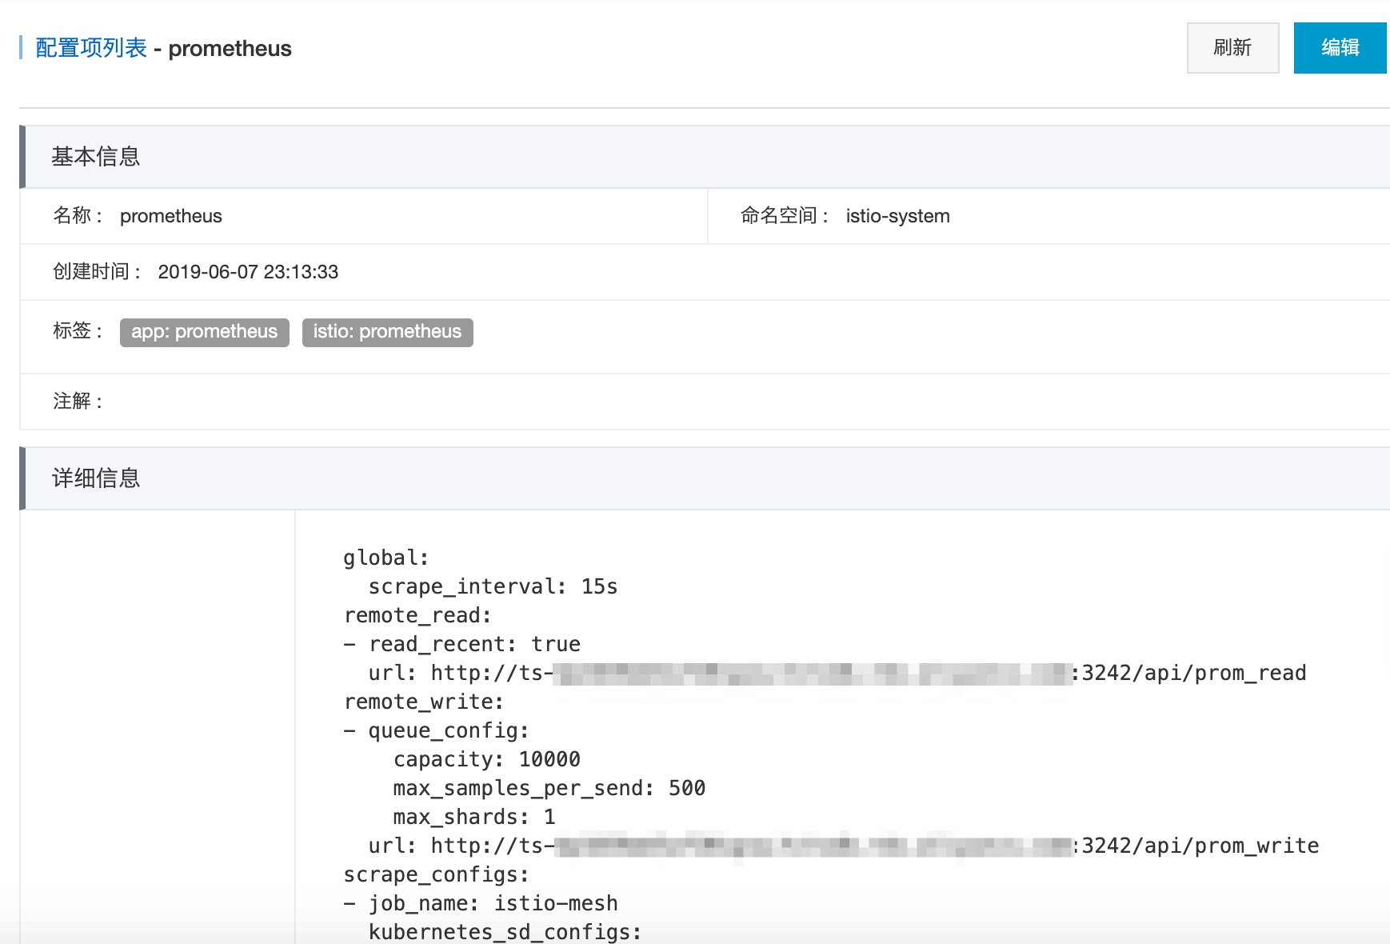This screenshot has height=944, width=1390.
Task: Click the remote_write: config line
Action: [x=424, y=702]
